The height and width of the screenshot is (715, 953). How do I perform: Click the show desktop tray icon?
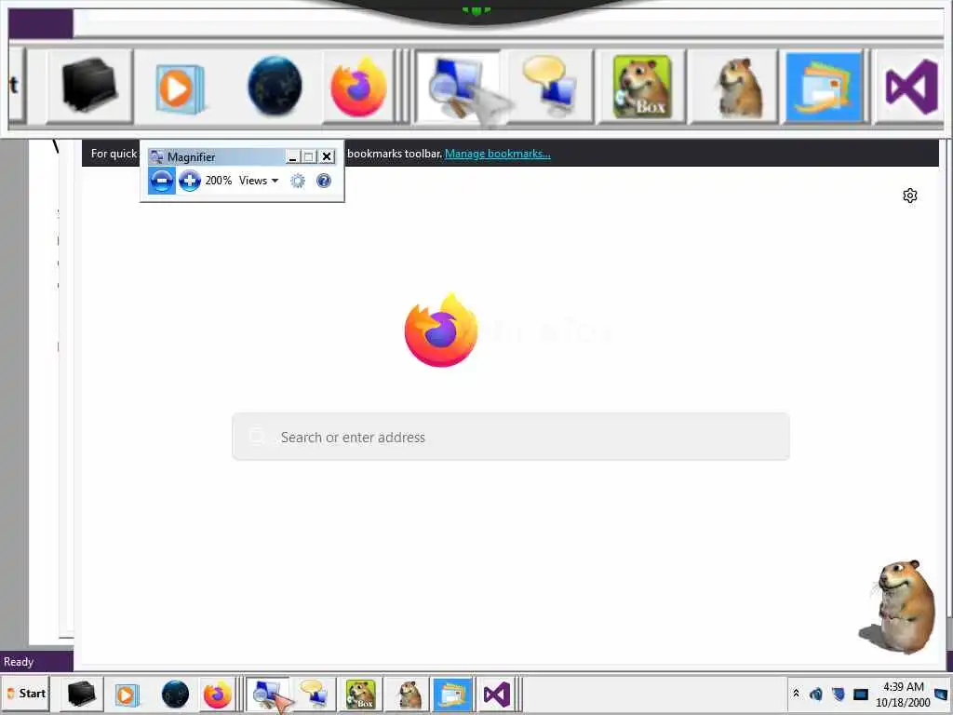(942, 694)
